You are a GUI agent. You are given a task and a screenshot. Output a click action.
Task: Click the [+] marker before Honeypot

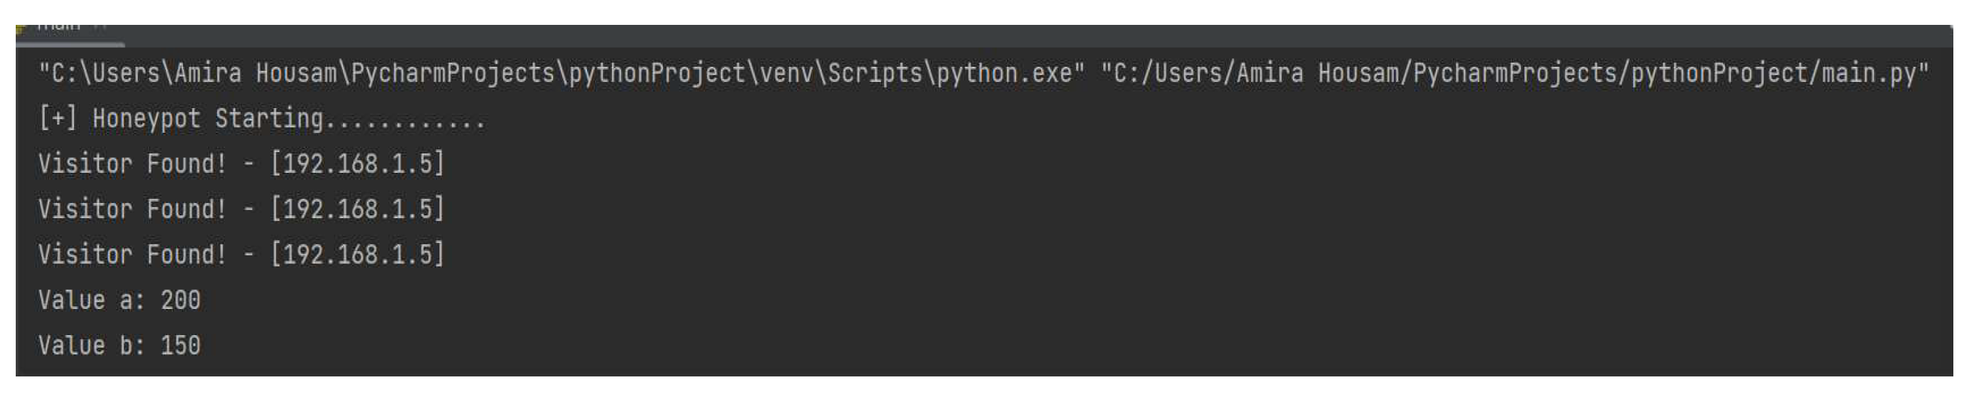click(58, 118)
